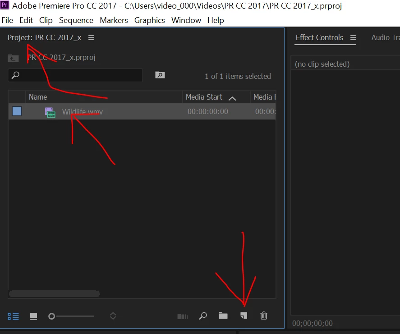Open the Clip menu
400x334 pixels.
pyautogui.click(x=46, y=20)
